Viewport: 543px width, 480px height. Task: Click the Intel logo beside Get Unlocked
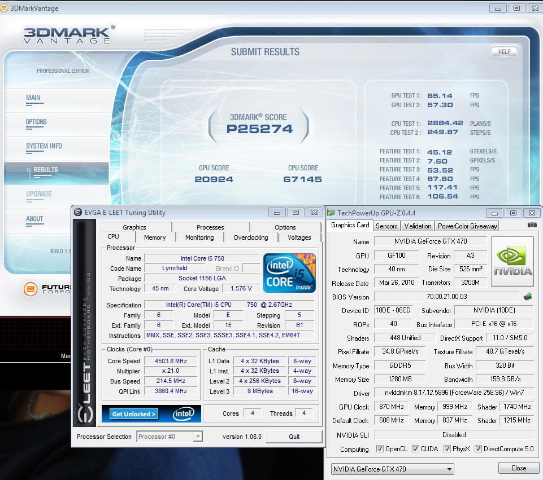(184, 413)
